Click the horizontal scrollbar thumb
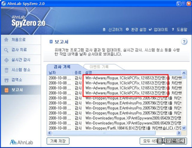 point(104,133)
